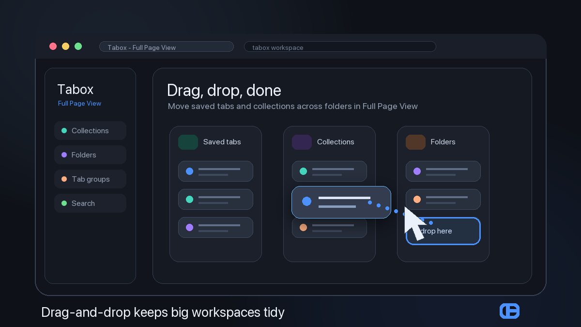Open Search in the sidebar
This screenshot has width=581, height=327.
(90, 203)
